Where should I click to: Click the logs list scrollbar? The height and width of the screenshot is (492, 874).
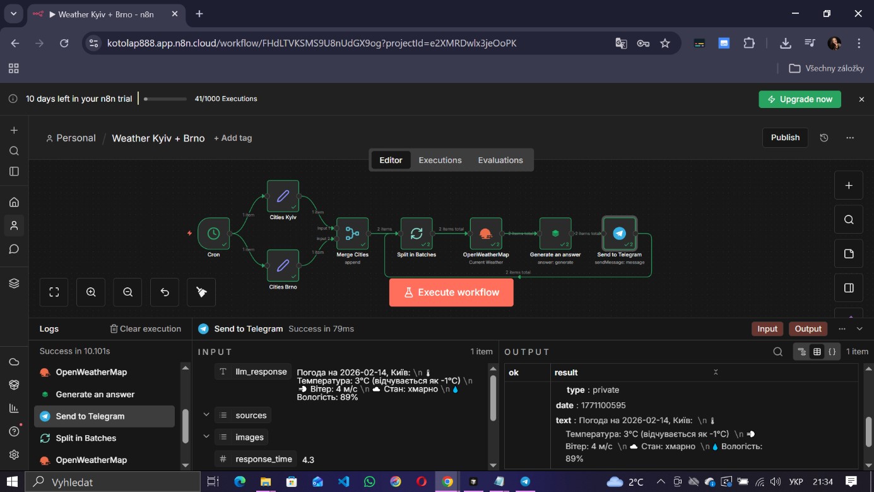pos(186,426)
